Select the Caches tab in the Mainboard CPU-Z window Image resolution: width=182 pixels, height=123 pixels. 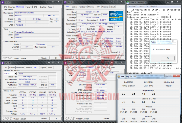pos(12,7)
